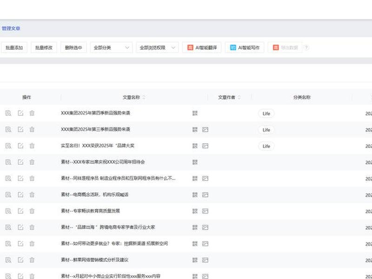Edit the 素材--同样是程序员 article

[x=20, y=178]
